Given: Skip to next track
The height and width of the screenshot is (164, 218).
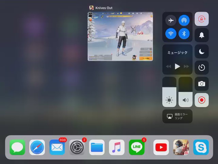Looking at the screenshot, I should tap(186, 66).
